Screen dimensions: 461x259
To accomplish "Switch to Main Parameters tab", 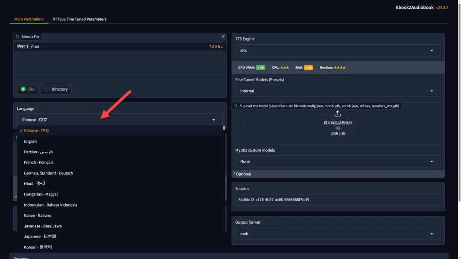I will tap(29, 19).
